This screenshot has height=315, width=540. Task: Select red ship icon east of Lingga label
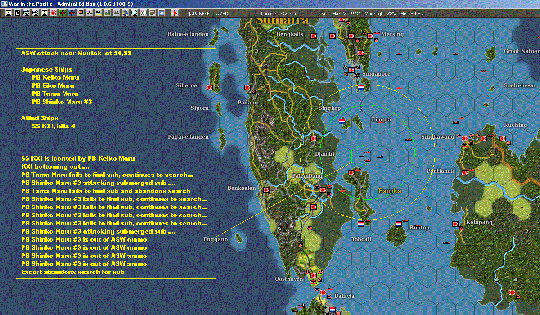(409, 139)
